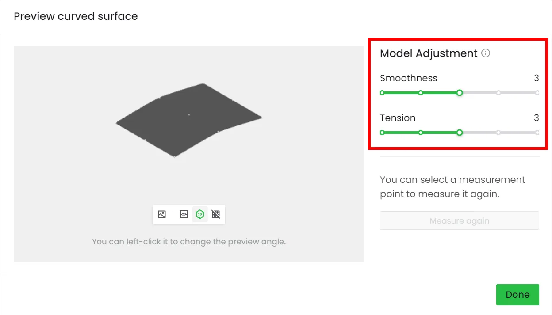Click the Tension slider handle at 3
Screen dimensions: 552x315
pyautogui.click(x=460, y=133)
